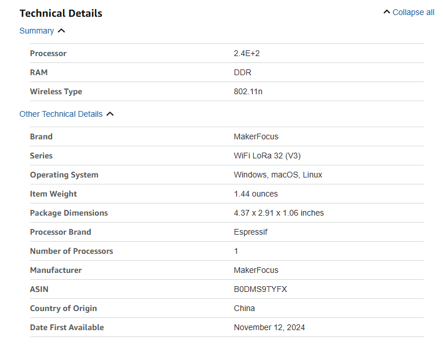Select the Windows, macOS, Linux value
Image resolution: width=443 pixels, height=344 pixels.
[x=278, y=175]
